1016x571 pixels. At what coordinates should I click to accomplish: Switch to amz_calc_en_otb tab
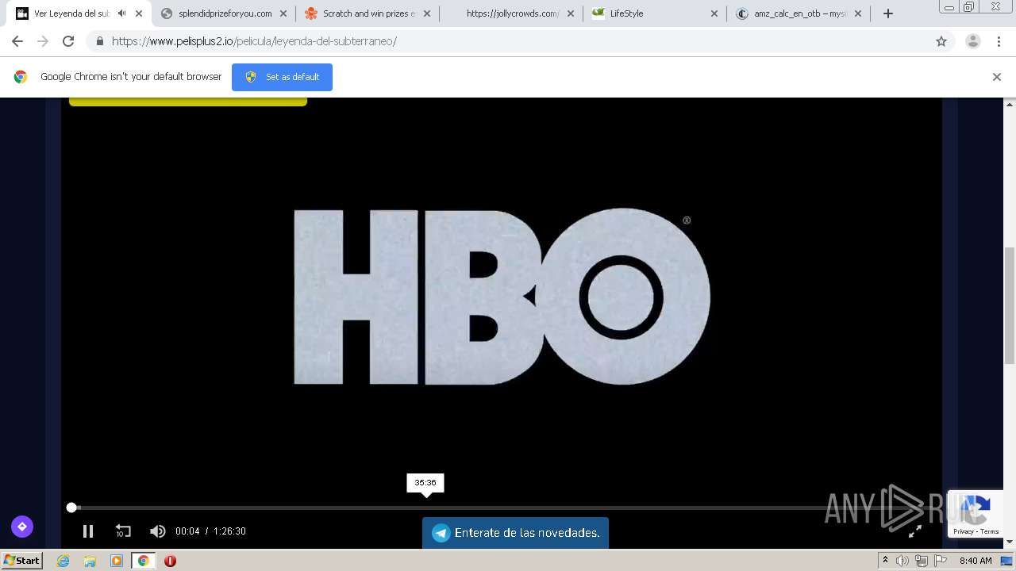[800, 13]
